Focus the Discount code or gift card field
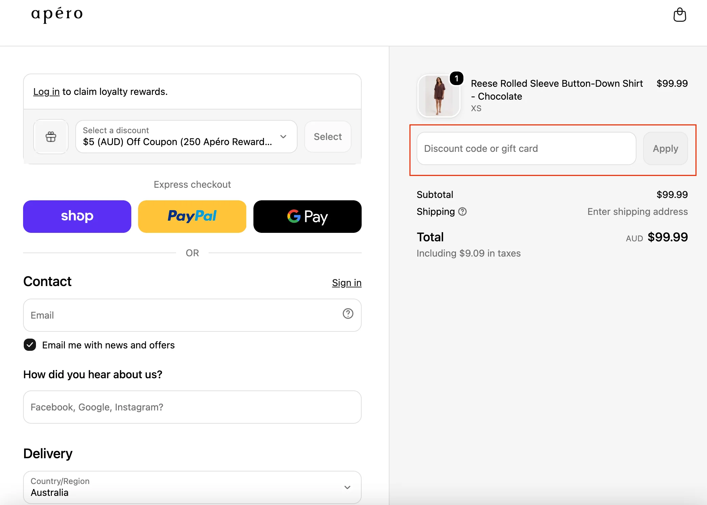Screen dimensions: 707x505 click(x=526, y=148)
